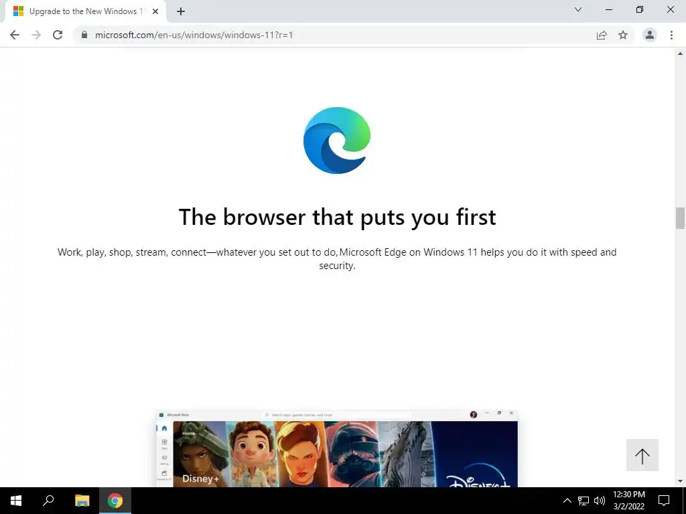This screenshot has width=686, height=514.
Task: Reload the current page
Action: point(58,35)
